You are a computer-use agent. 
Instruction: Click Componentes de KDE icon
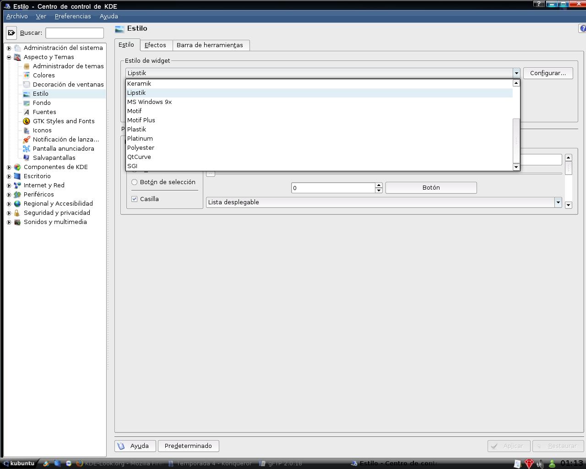point(17,167)
